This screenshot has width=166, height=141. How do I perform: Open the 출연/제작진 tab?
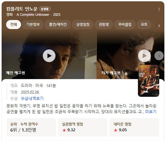pos(58,25)
